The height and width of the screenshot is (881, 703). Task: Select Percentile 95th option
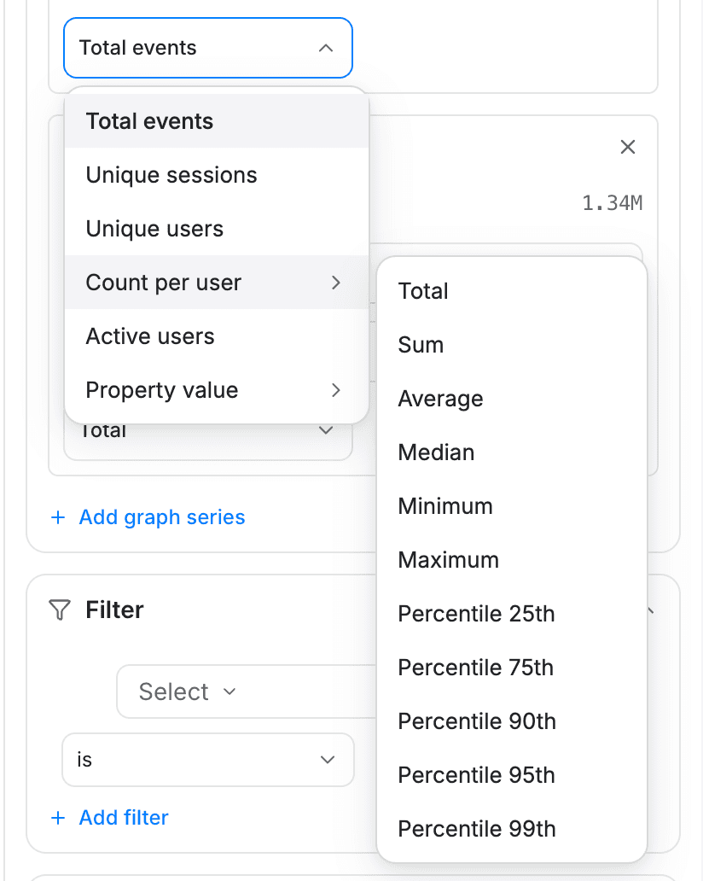click(x=512, y=775)
